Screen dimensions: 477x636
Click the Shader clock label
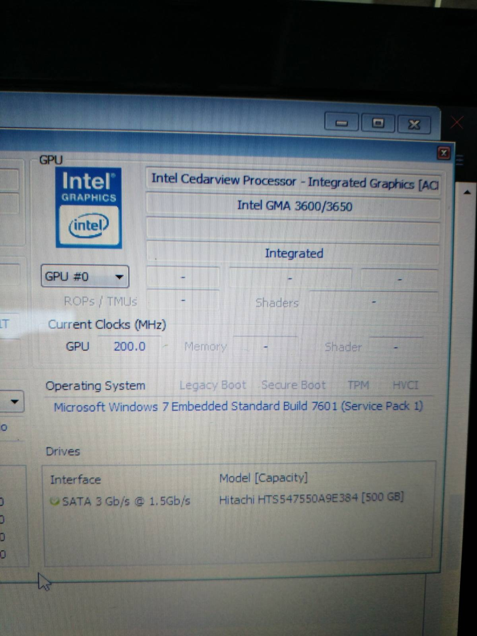tap(343, 347)
